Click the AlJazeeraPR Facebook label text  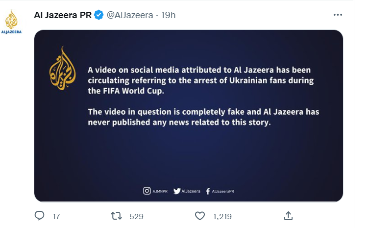(223, 191)
